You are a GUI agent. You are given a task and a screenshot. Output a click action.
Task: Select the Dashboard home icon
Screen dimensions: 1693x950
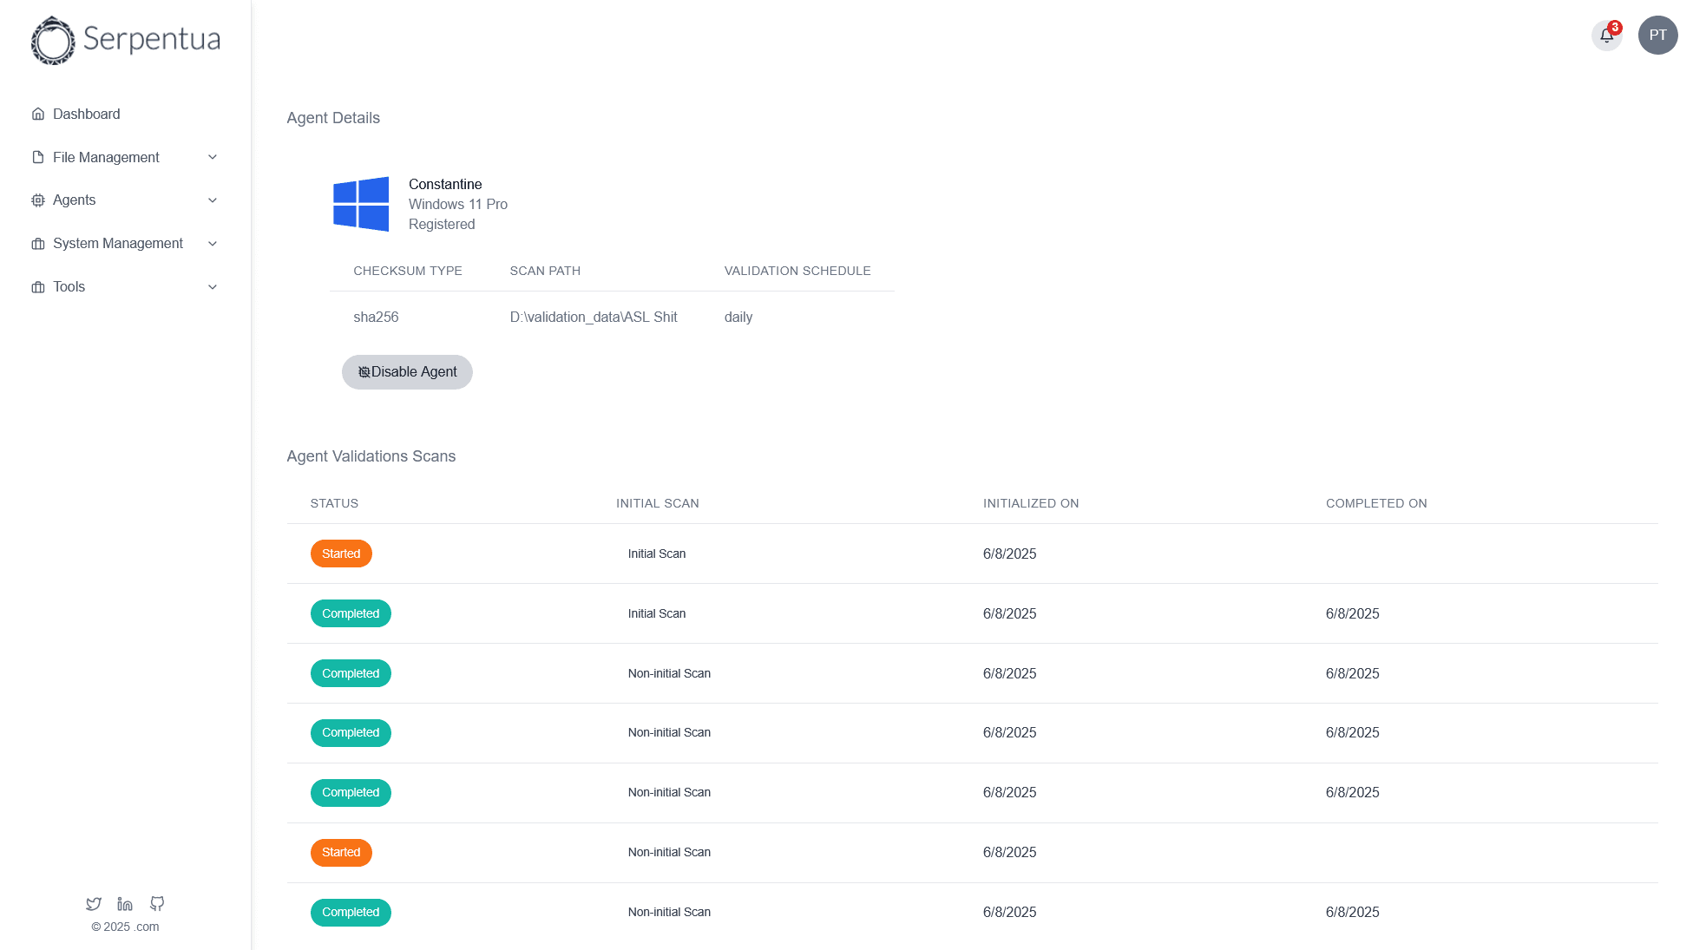pyautogui.click(x=37, y=114)
